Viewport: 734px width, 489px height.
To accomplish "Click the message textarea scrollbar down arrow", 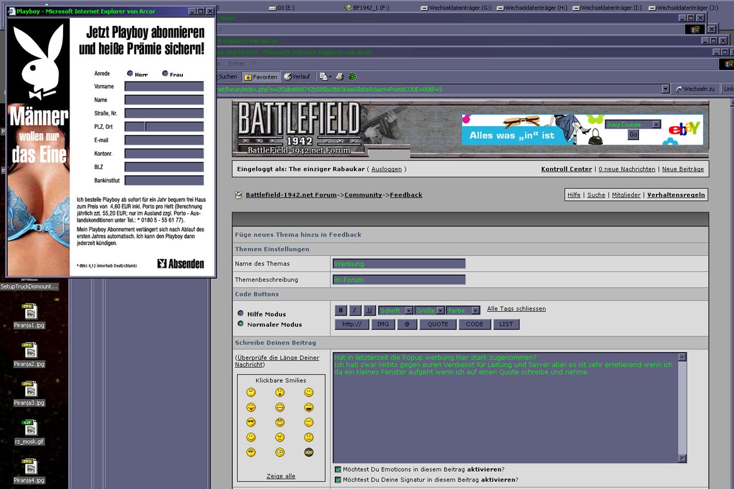I will point(682,459).
